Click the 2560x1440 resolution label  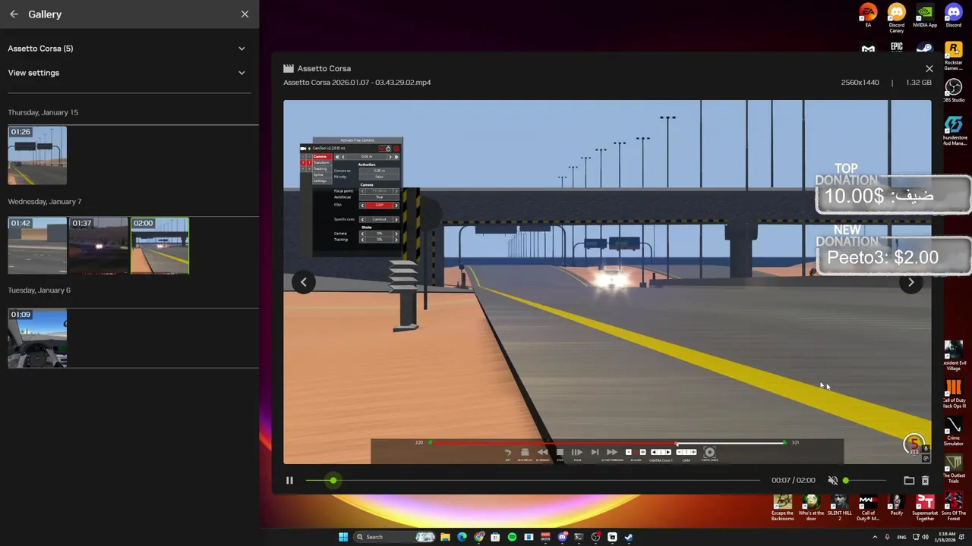[860, 83]
